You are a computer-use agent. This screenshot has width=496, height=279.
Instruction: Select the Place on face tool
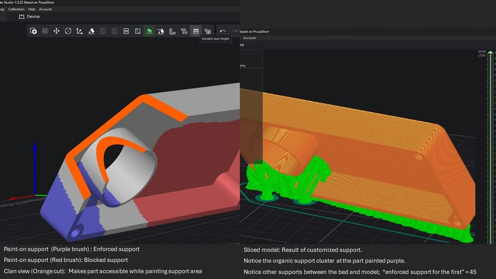point(91,31)
